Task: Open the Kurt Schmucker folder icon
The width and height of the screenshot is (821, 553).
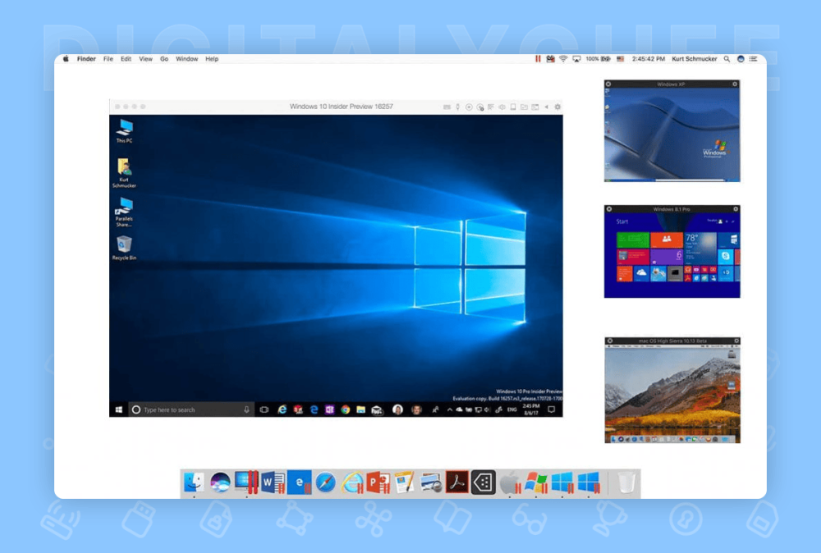Action: coord(124,173)
